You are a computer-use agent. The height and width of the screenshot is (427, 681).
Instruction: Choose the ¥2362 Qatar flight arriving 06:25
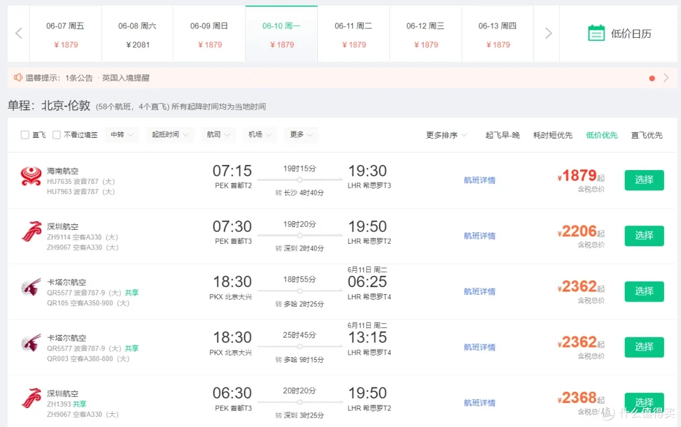click(644, 291)
